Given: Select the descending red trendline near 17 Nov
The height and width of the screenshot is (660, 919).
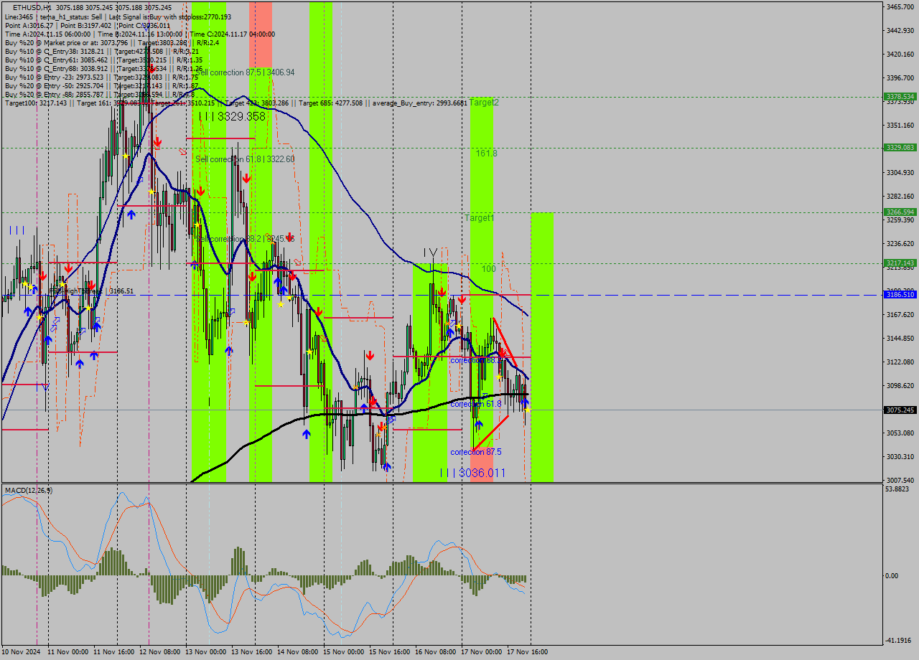Looking at the screenshot, I should click(504, 343).
